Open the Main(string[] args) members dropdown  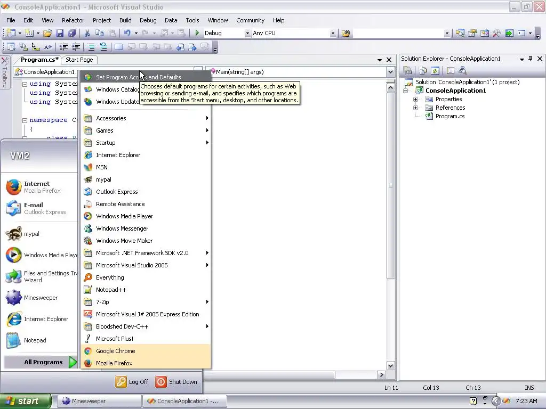click(390, 72)
